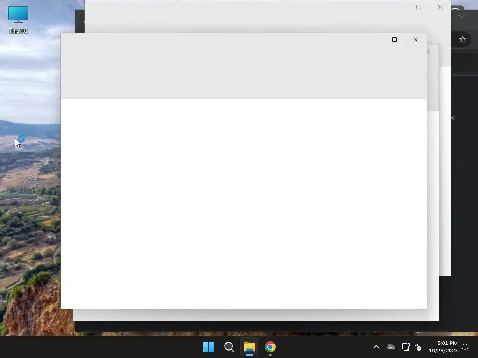Maximize the rear blank window
Viewport: 478px width, 358px height.
pos(419,7)
